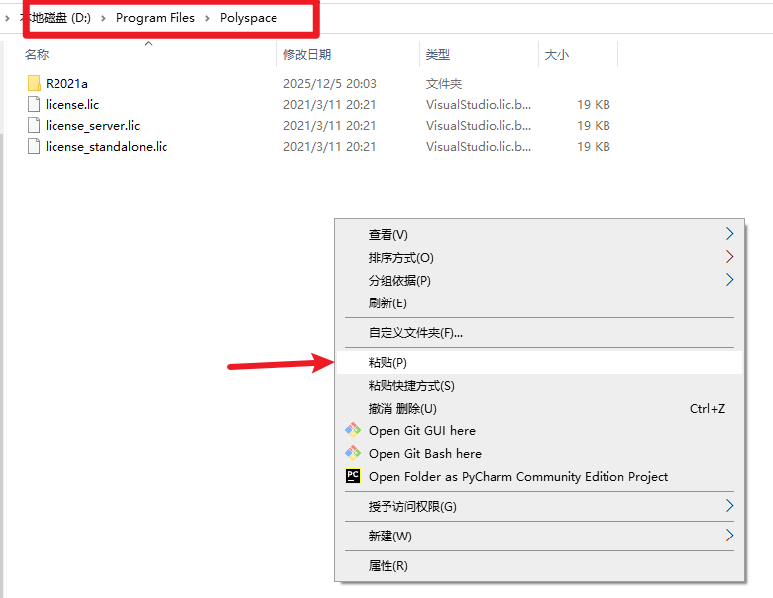The width and height of the screenshot is (773, 598).
Task: Select Open Git GUI here
Action: (x=539, y=430)
